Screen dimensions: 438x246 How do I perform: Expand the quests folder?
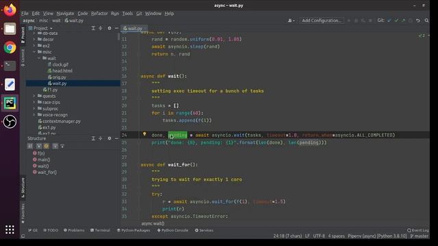34,96
